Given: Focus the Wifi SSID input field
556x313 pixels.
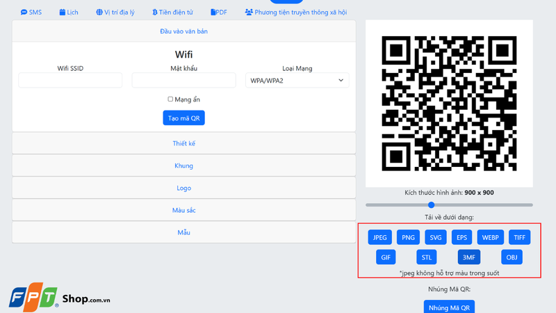Looking at the screenshot, I should point(70,80).
